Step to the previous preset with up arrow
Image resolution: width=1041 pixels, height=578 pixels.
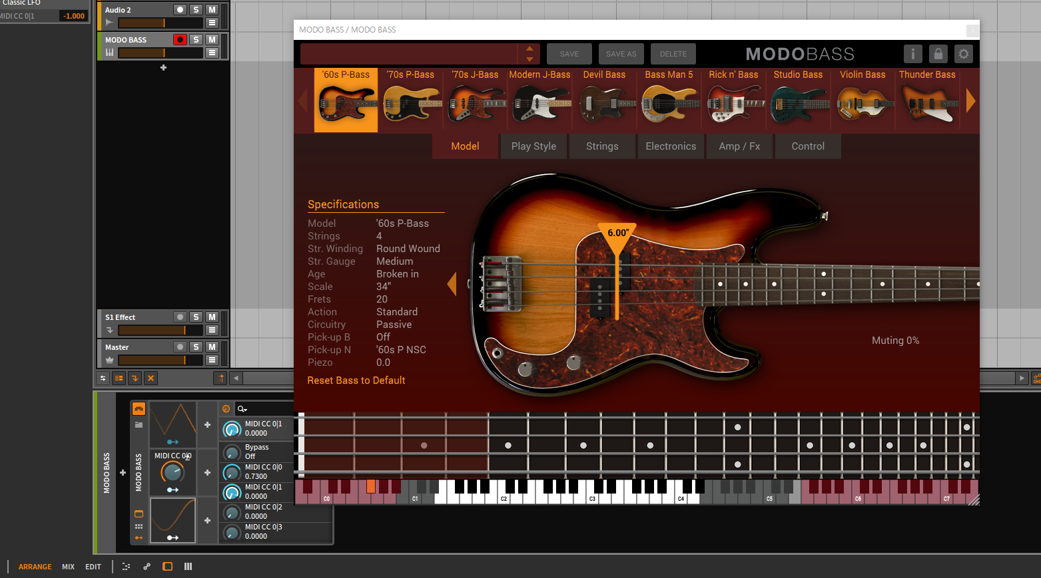529,49
